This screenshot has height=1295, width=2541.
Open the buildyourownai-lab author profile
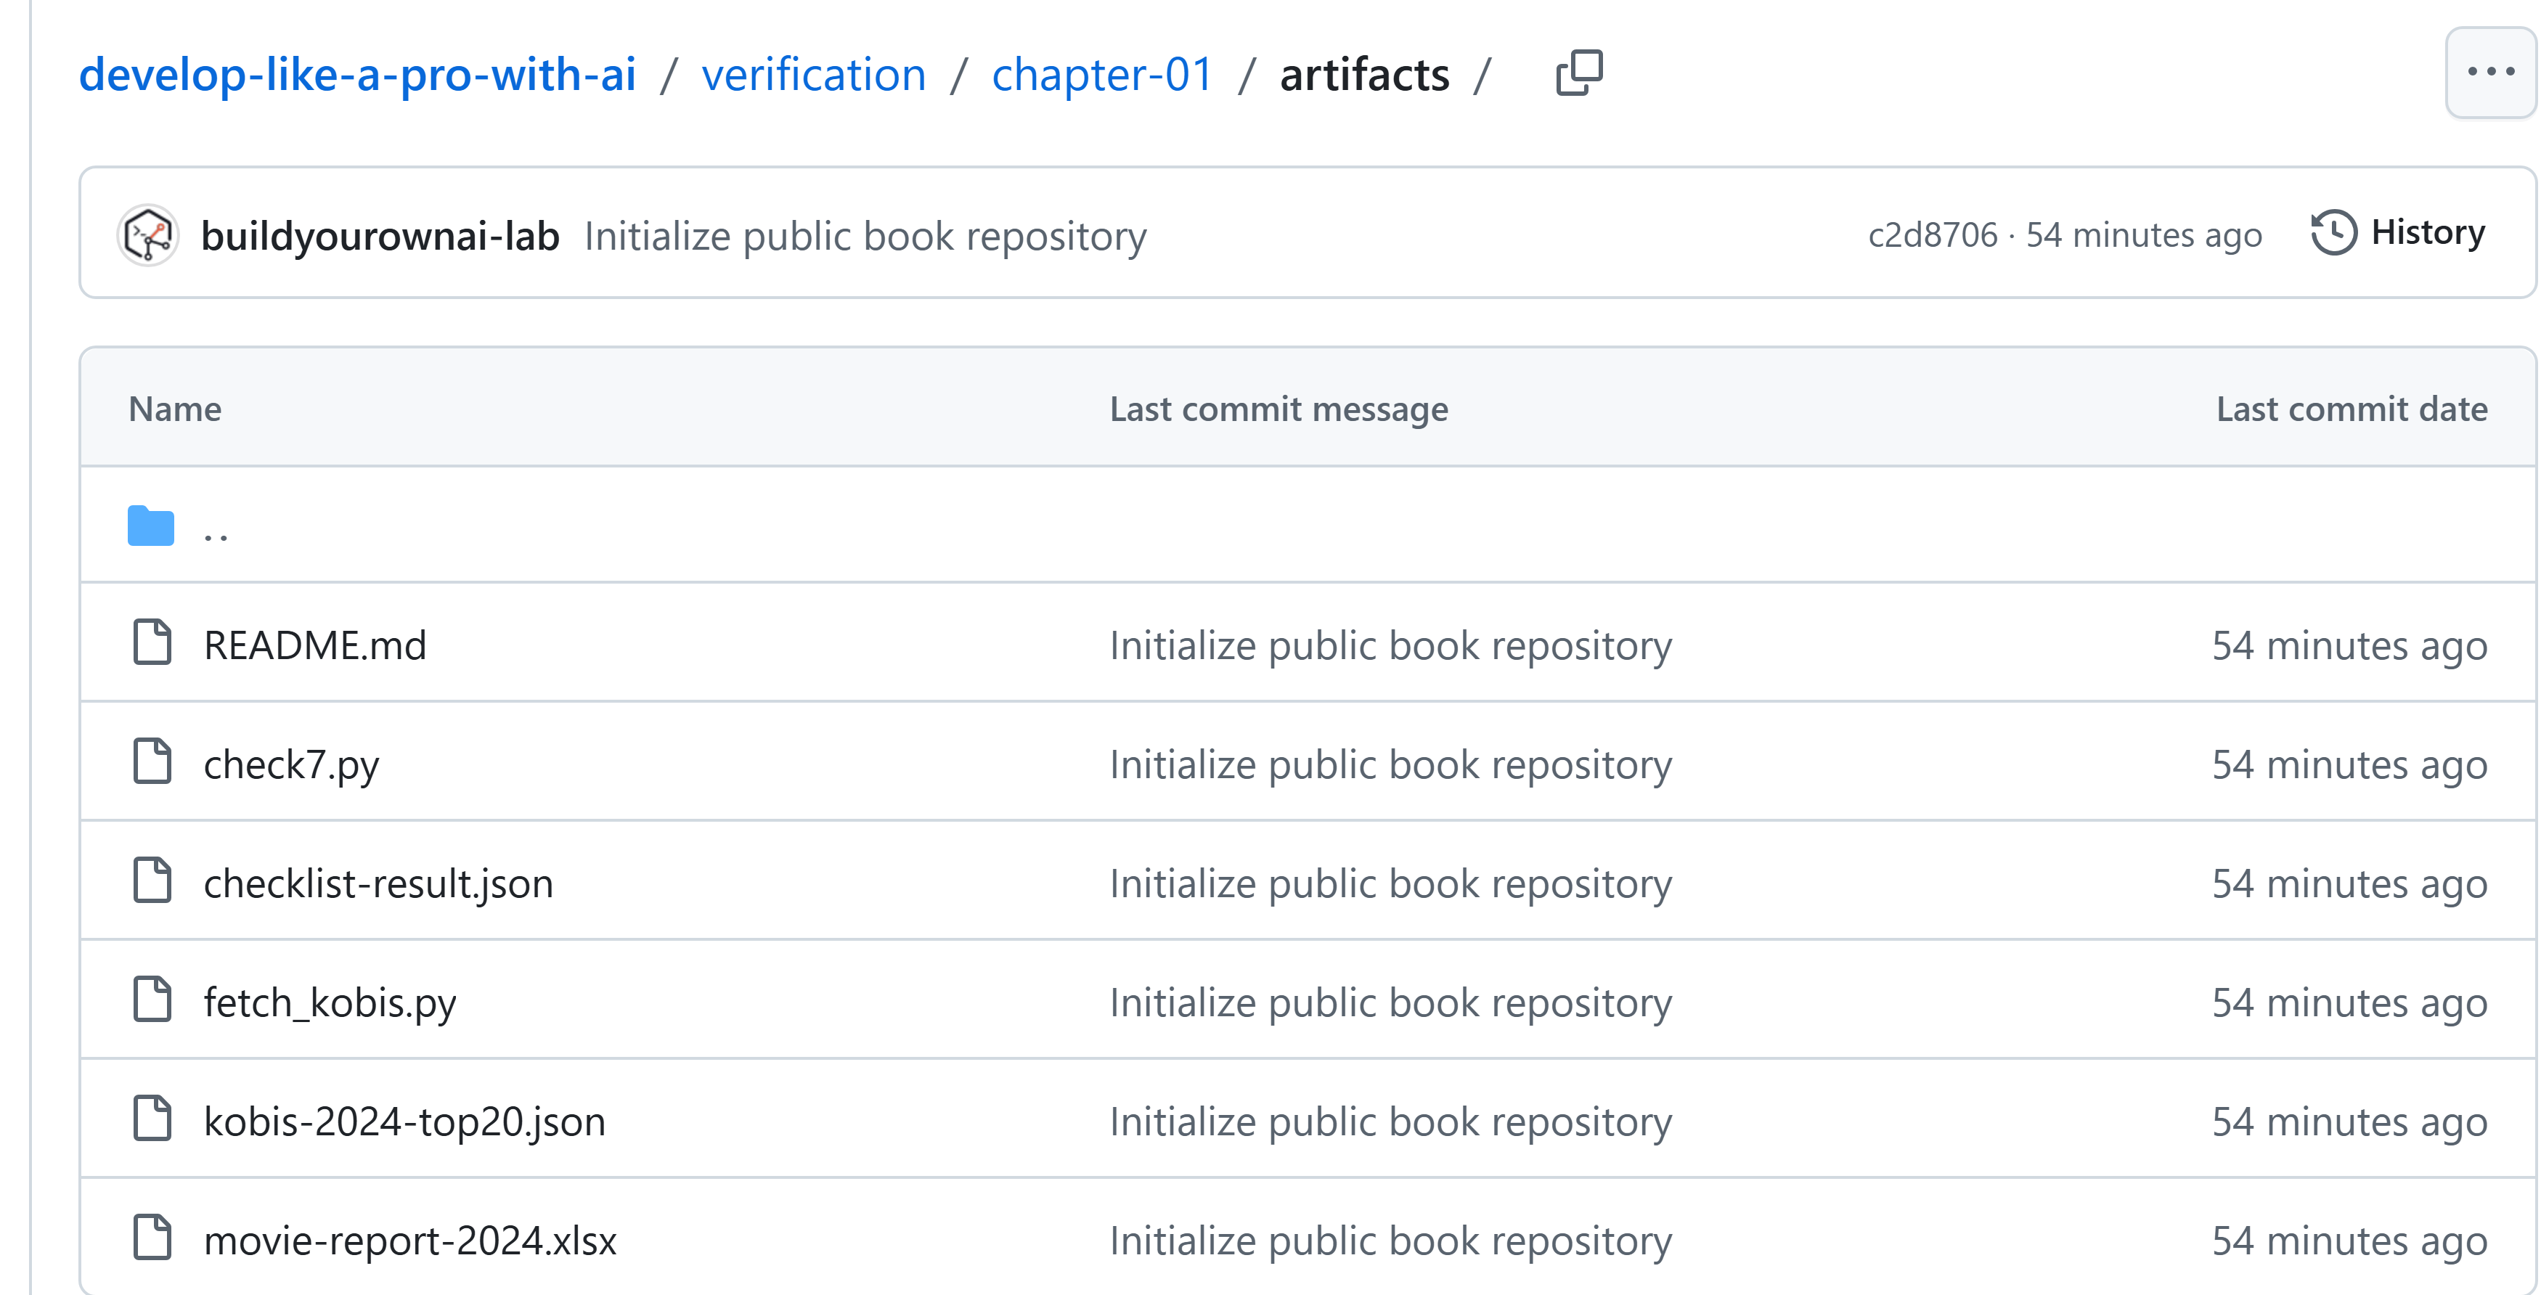coord(380,237)
